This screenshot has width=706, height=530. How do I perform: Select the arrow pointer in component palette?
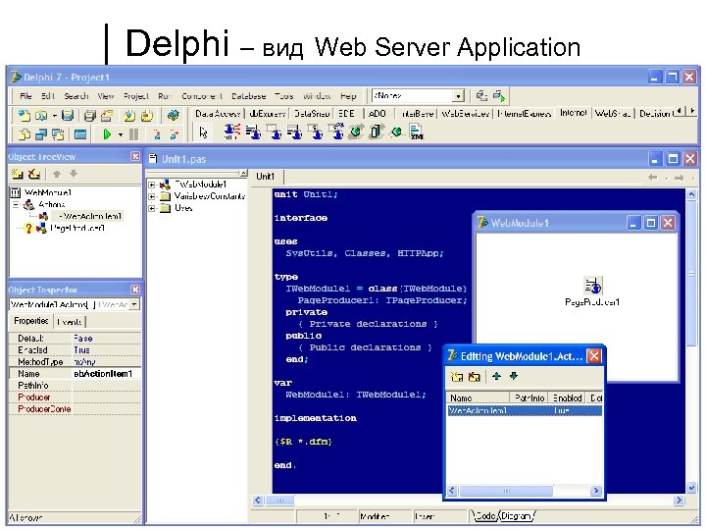tap(204, 132)
